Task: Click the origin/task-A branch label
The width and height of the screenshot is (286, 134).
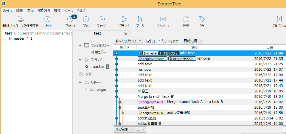Action: pyautogui.click(x=152, y=113)
